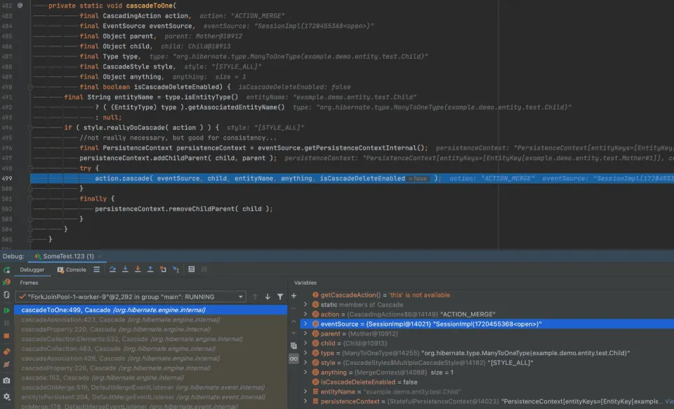Expand the child Child@10913 variable

[x=305, y=343]
